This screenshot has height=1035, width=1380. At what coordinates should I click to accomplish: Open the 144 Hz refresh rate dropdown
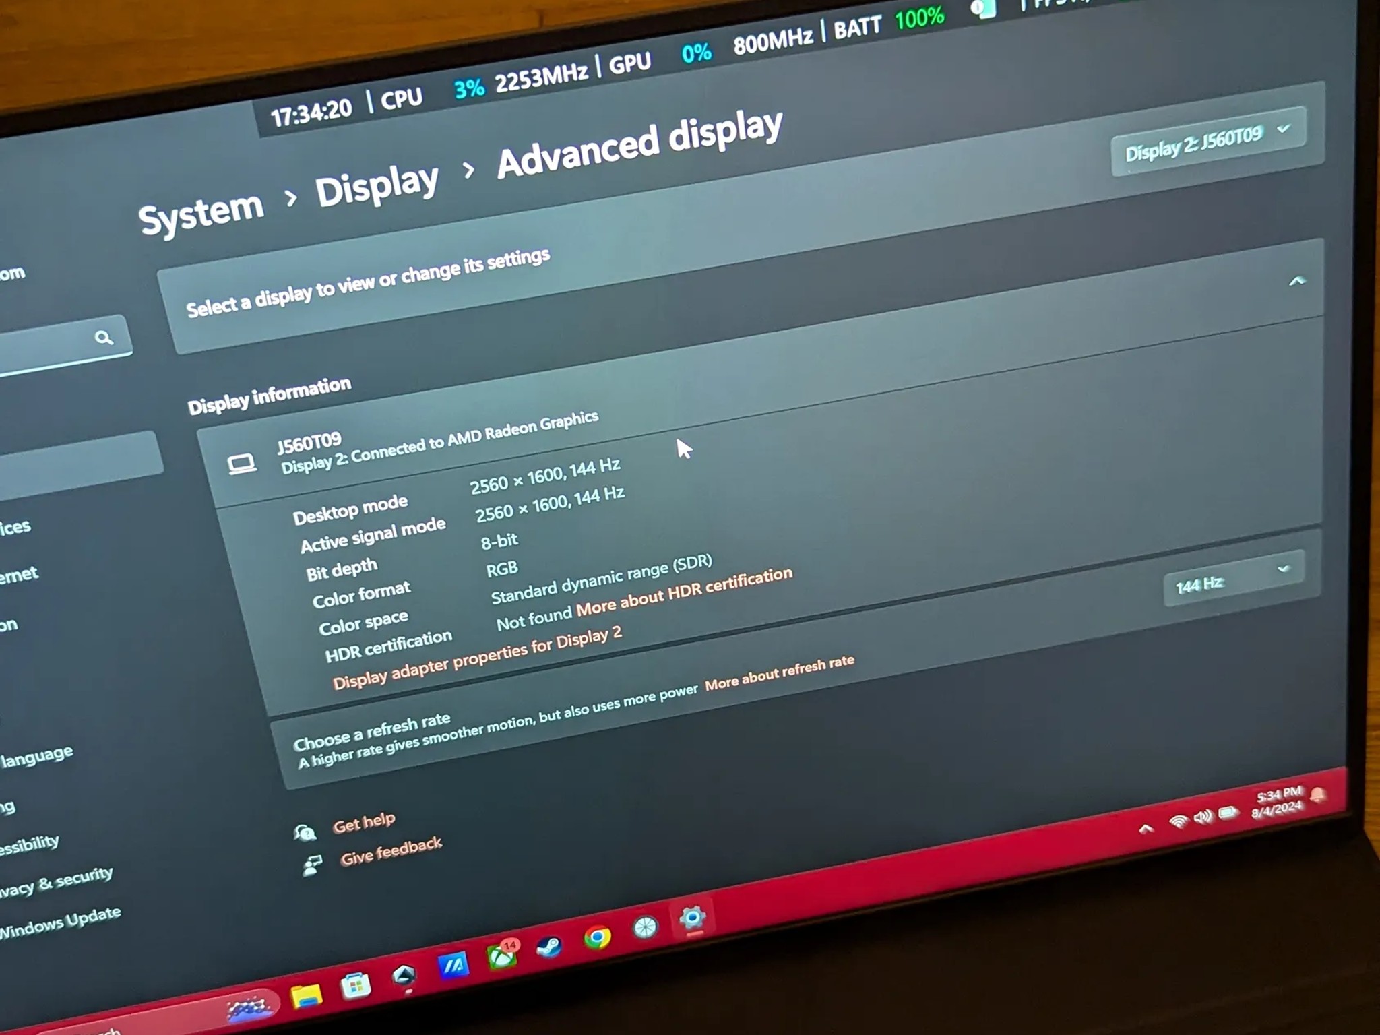point(1233,577)
